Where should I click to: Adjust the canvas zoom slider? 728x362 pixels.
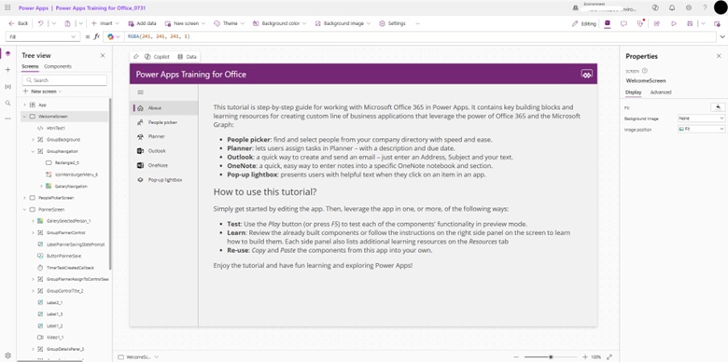click(550, 357)
